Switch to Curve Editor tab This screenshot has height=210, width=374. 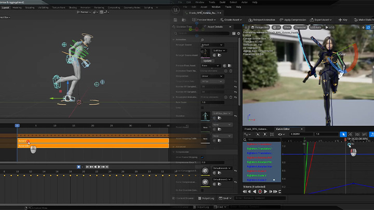[283, 129]
